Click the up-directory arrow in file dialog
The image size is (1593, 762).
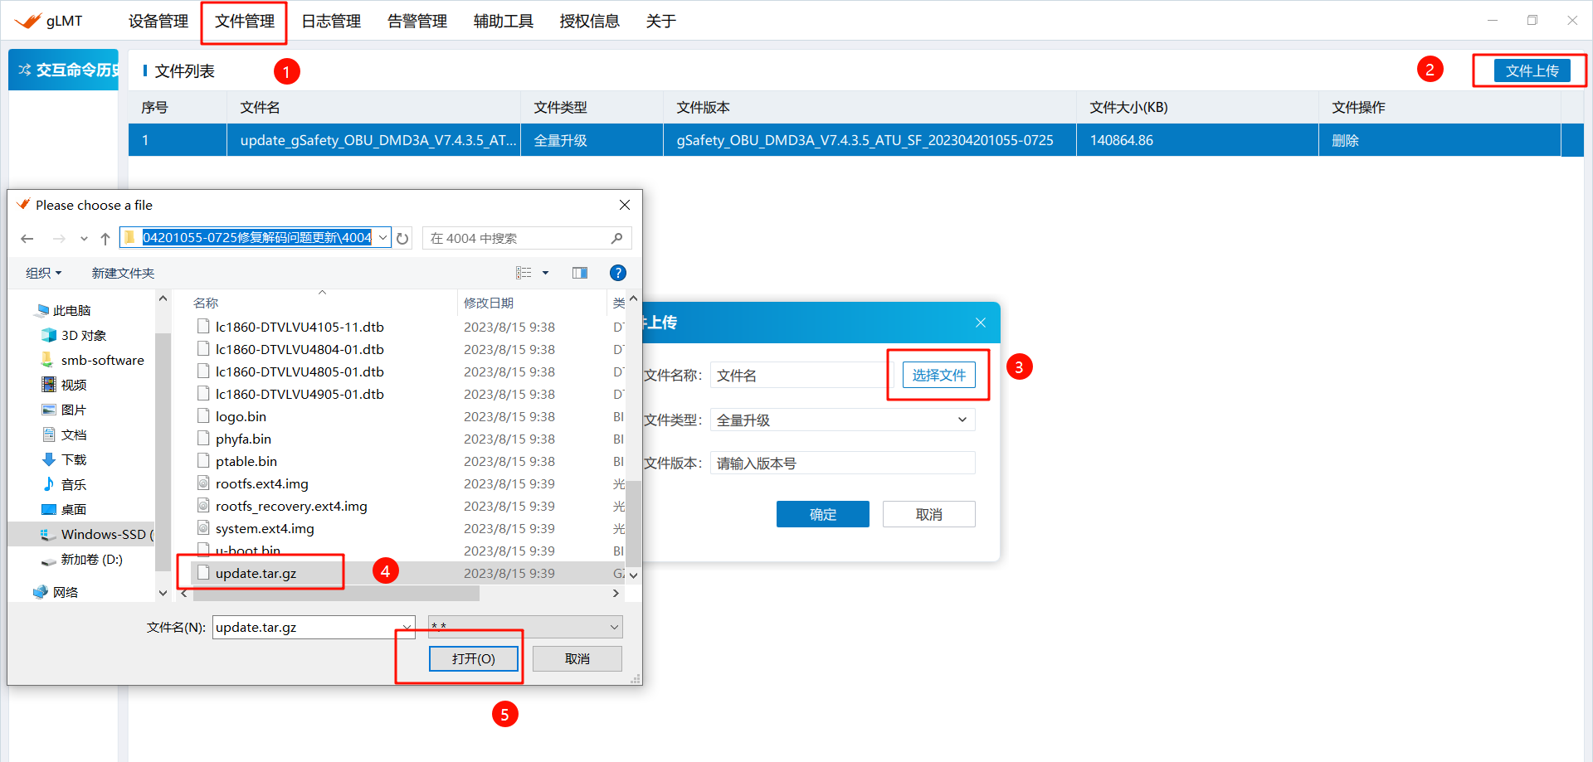click(x=105, y=239)
